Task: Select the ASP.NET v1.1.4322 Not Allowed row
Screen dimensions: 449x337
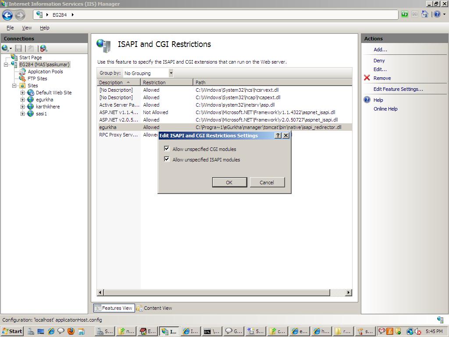Action: tap(224, 112)
